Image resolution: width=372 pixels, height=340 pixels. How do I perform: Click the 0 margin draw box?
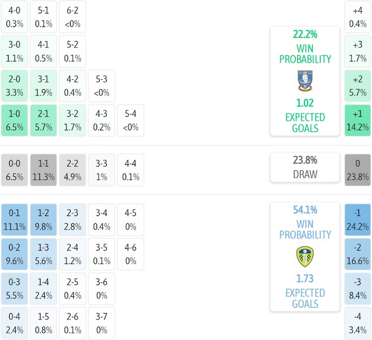pos(358,170)
